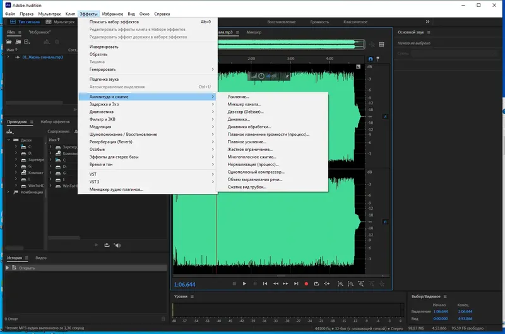Click the История panel menu icon
Image resolution: width=505 pixels, height=334 pixels.
click(x=27, y=258)
